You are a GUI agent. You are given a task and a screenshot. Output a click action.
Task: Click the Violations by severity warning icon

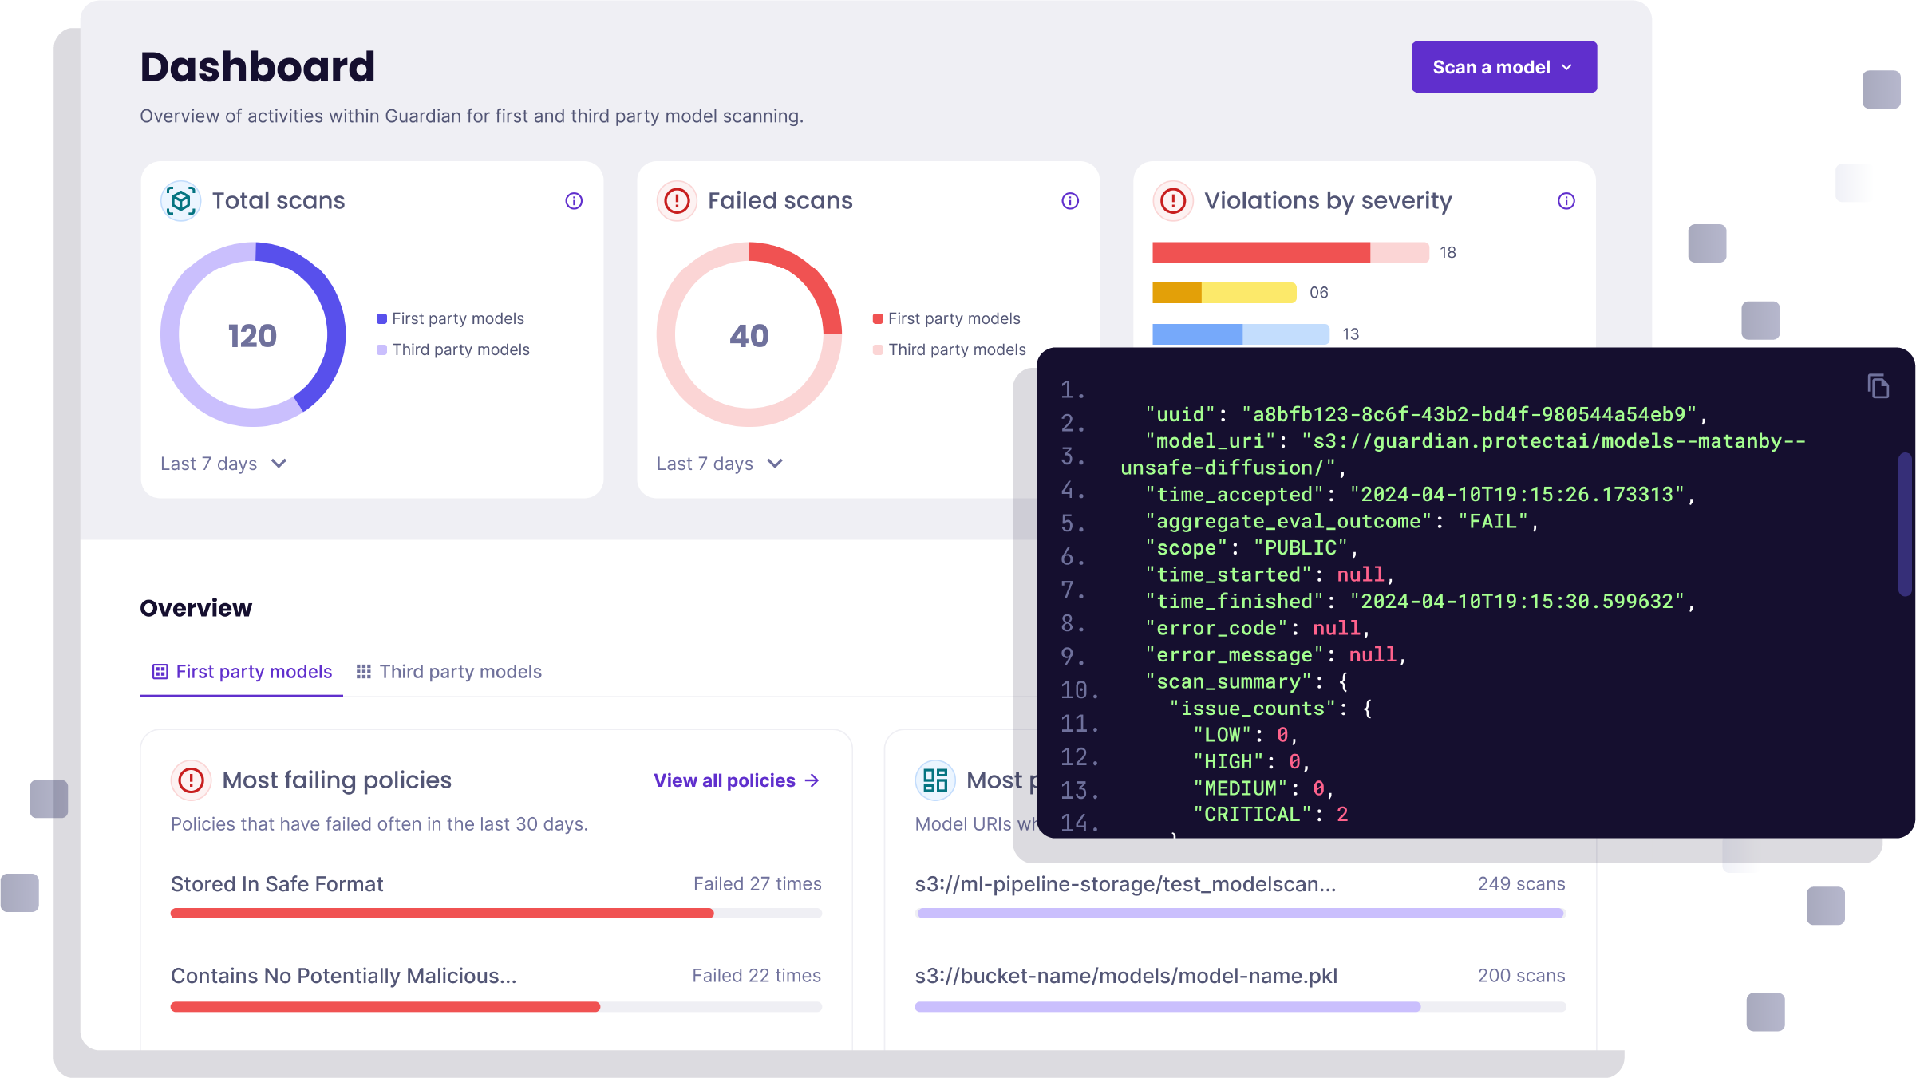[x=1172, y=200]
